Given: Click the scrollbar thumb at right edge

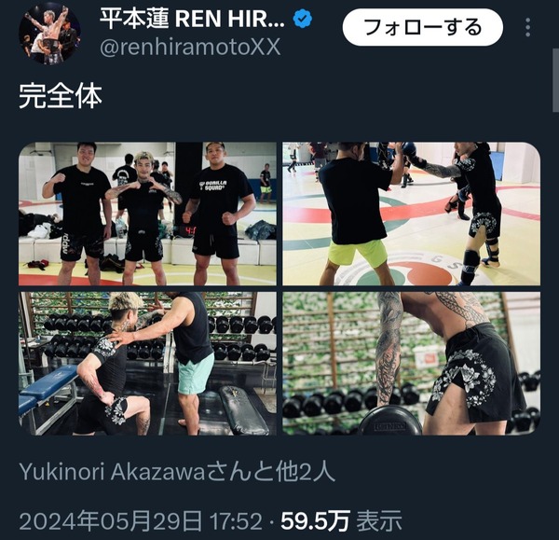Looking at the screenshot, I should click(x=556, y=80).
